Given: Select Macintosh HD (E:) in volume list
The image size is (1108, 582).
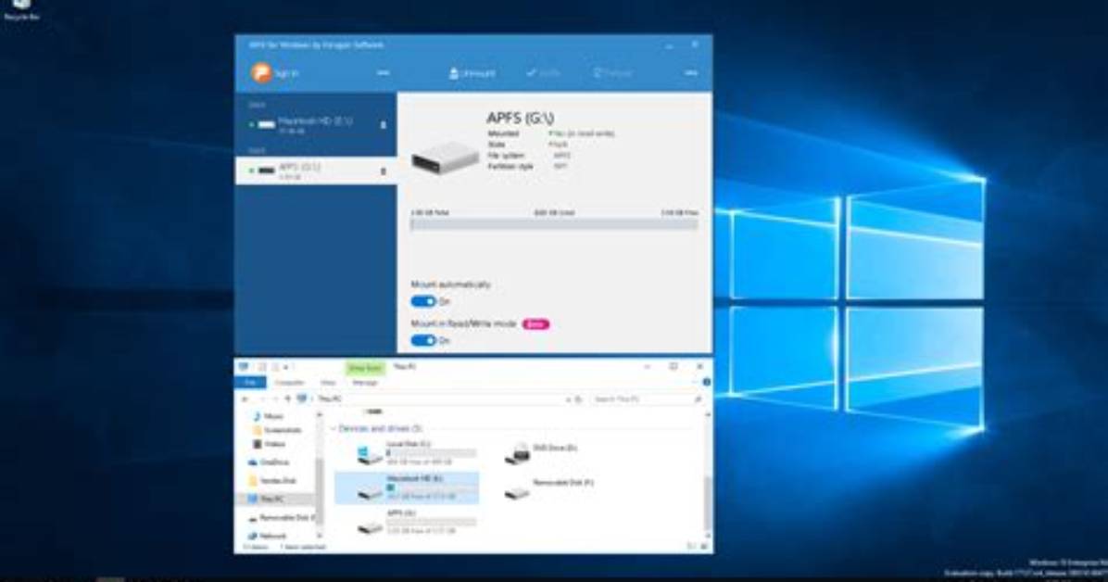Looking at the screenshot, I should tap(316, 124).
